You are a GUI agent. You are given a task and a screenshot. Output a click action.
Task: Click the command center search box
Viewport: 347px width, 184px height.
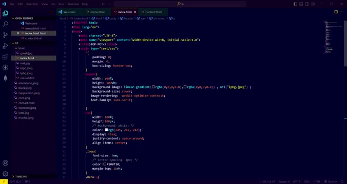click(180, 4)
